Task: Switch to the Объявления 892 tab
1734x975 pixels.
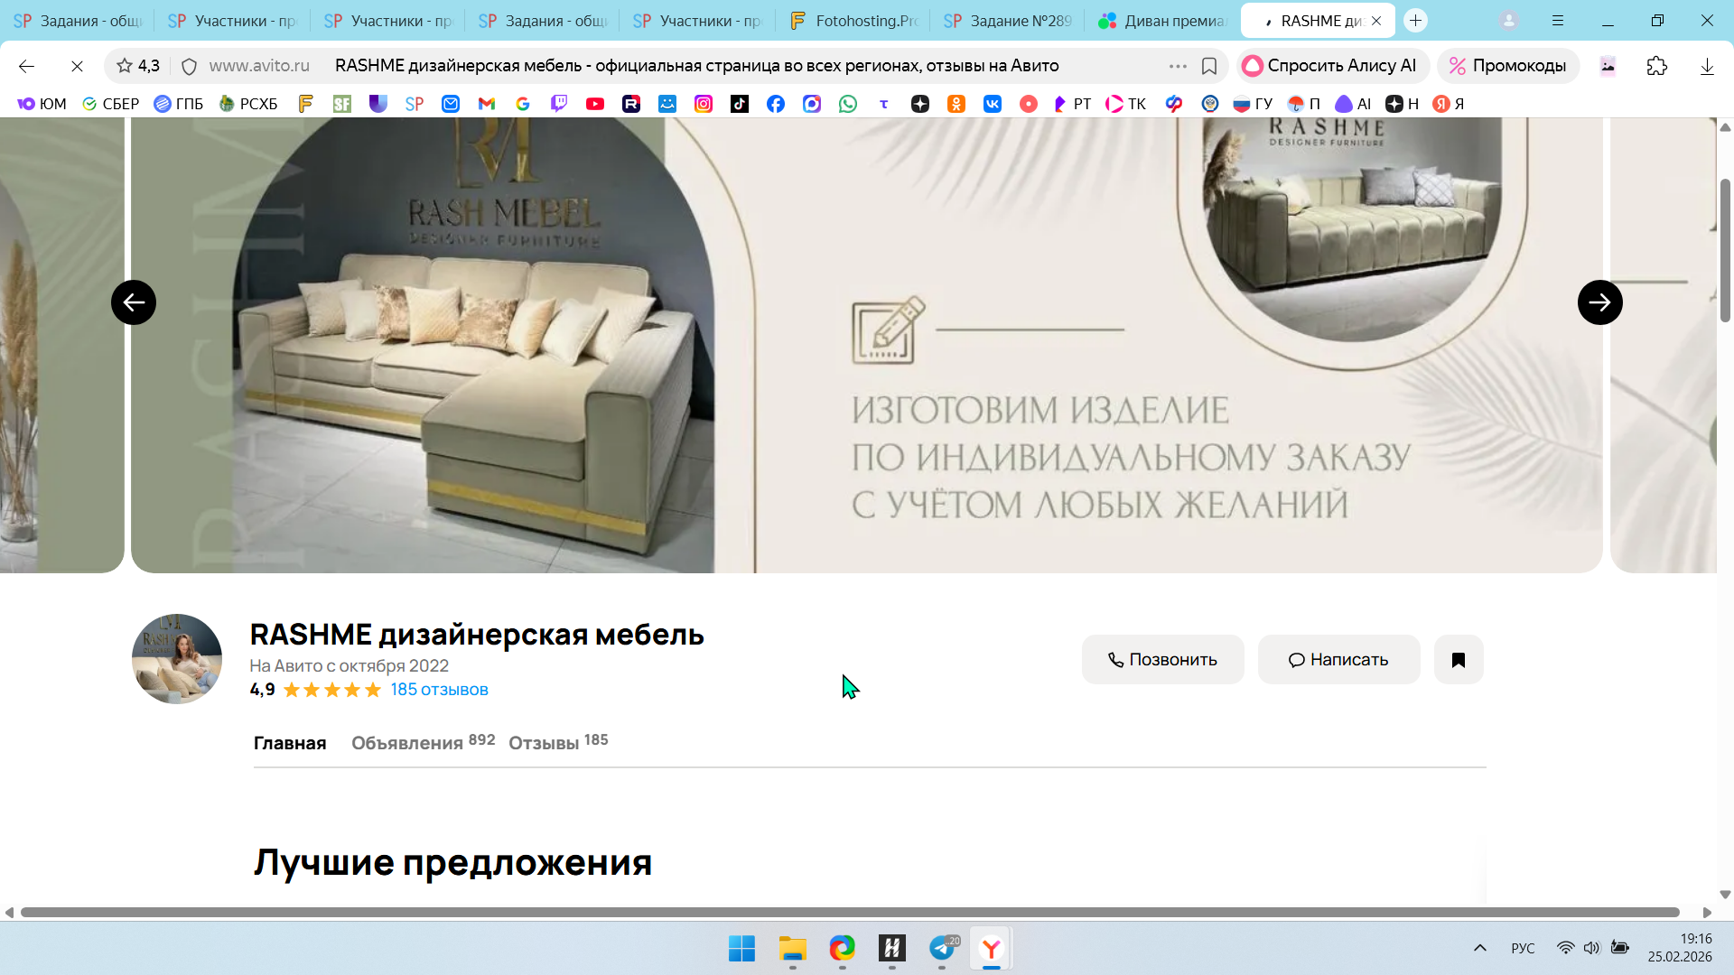Action: point(422,742)
